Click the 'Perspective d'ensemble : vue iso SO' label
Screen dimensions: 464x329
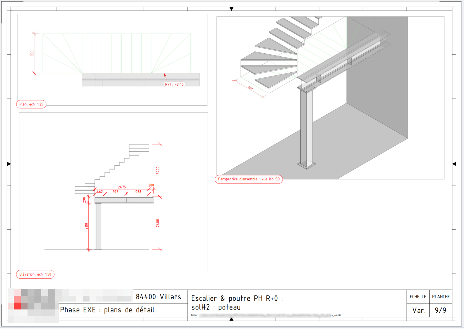(x=249, y=179)
